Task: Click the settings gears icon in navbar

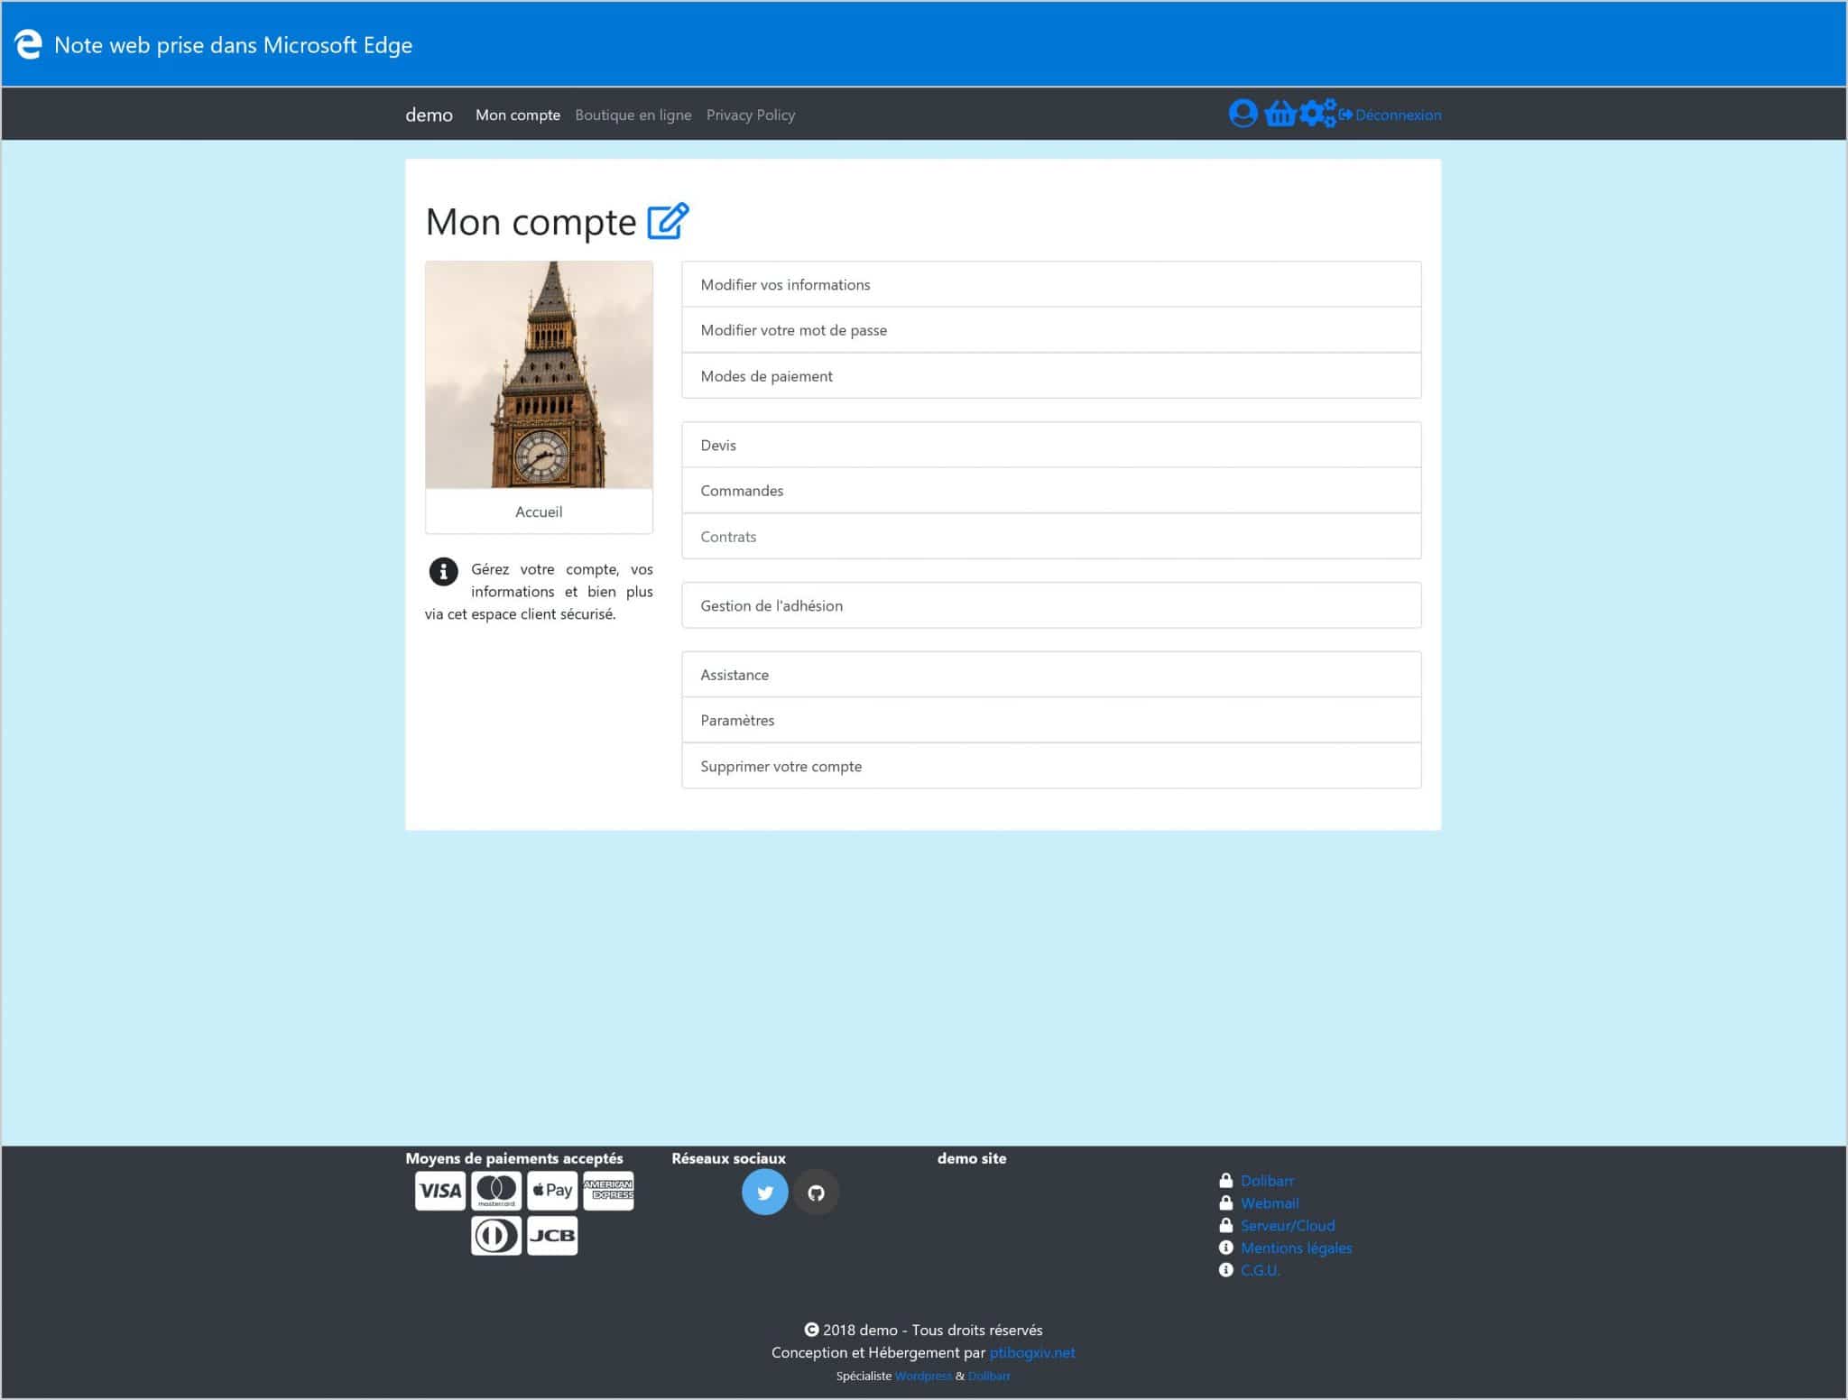Action: click(x=1317, y=114)
